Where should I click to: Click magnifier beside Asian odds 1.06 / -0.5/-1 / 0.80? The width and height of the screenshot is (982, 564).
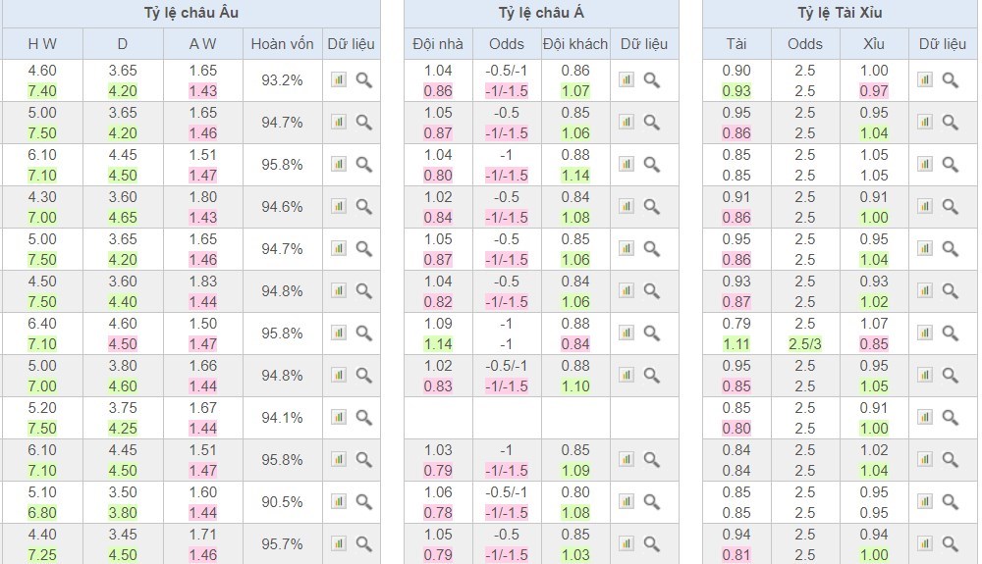tap(652, 502)
